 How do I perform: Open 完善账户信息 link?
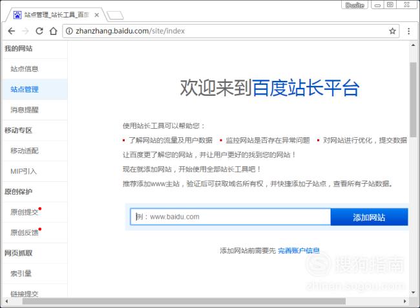click(x=299, y=250)
